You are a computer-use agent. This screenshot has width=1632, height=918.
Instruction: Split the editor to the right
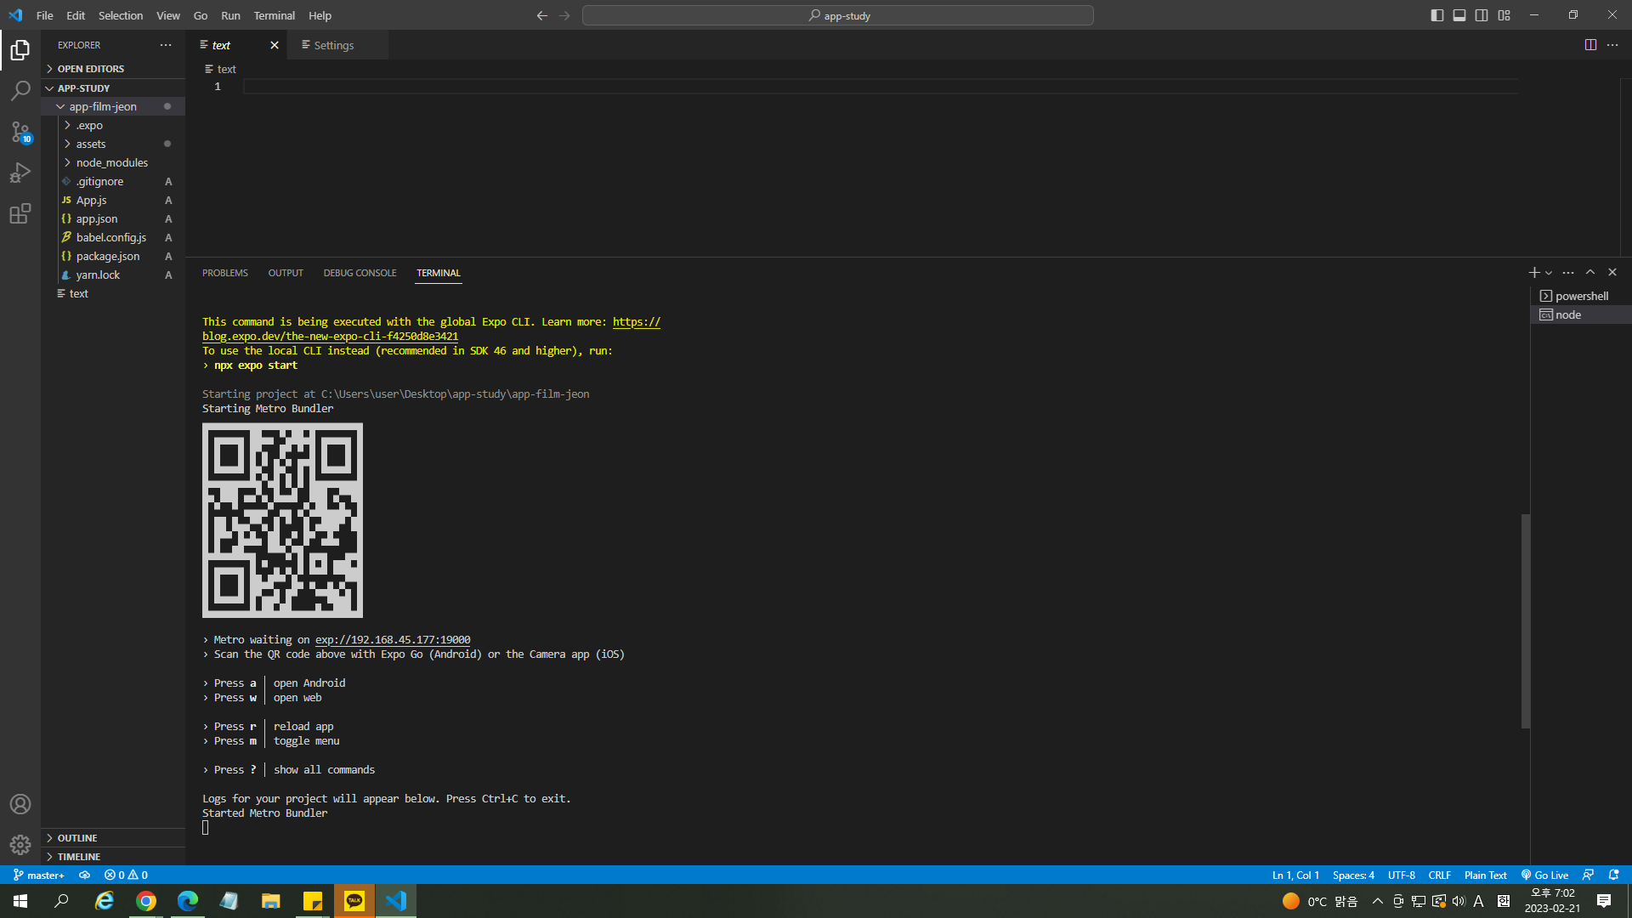[1590, 45]
